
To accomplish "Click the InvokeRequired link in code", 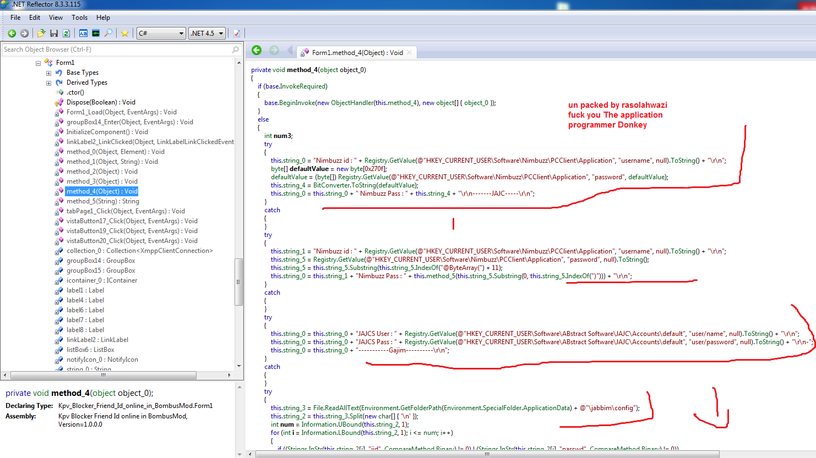I will tap(303, 86).
